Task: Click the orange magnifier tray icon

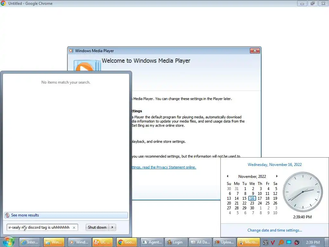Action: 281,242
